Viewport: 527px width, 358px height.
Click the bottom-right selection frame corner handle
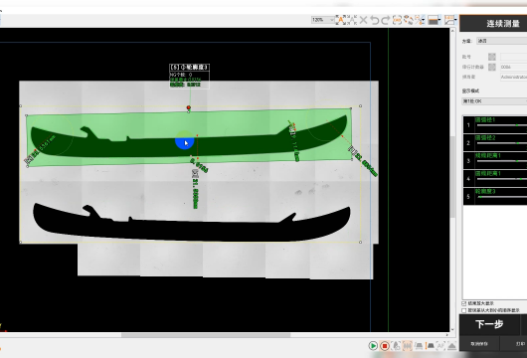coord(360,242)
